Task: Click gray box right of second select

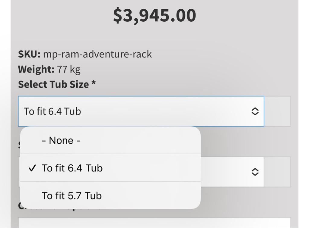Action: coord(278,172)
